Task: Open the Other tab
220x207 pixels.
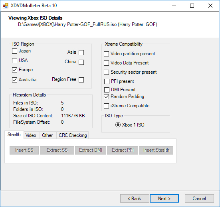Action: pyautogui.click(x=48, y=135)
